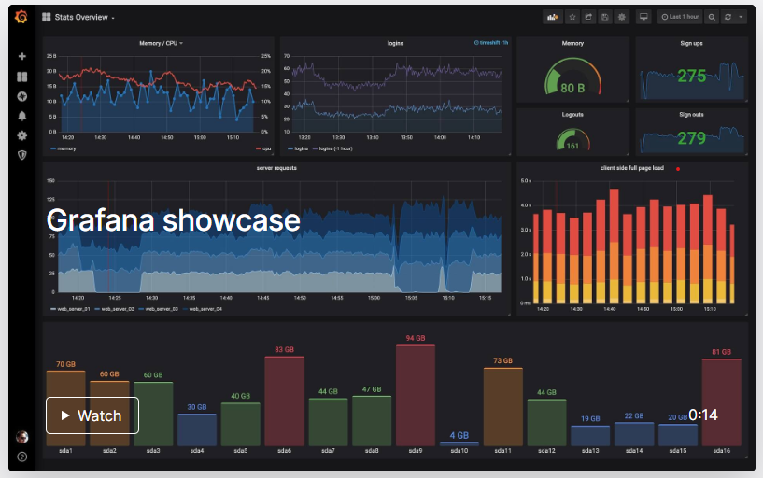Open Configuration gear icon in sidebar
Image resolution: width=763 pixels, height=478 pixels.
(x=21, y=135)
